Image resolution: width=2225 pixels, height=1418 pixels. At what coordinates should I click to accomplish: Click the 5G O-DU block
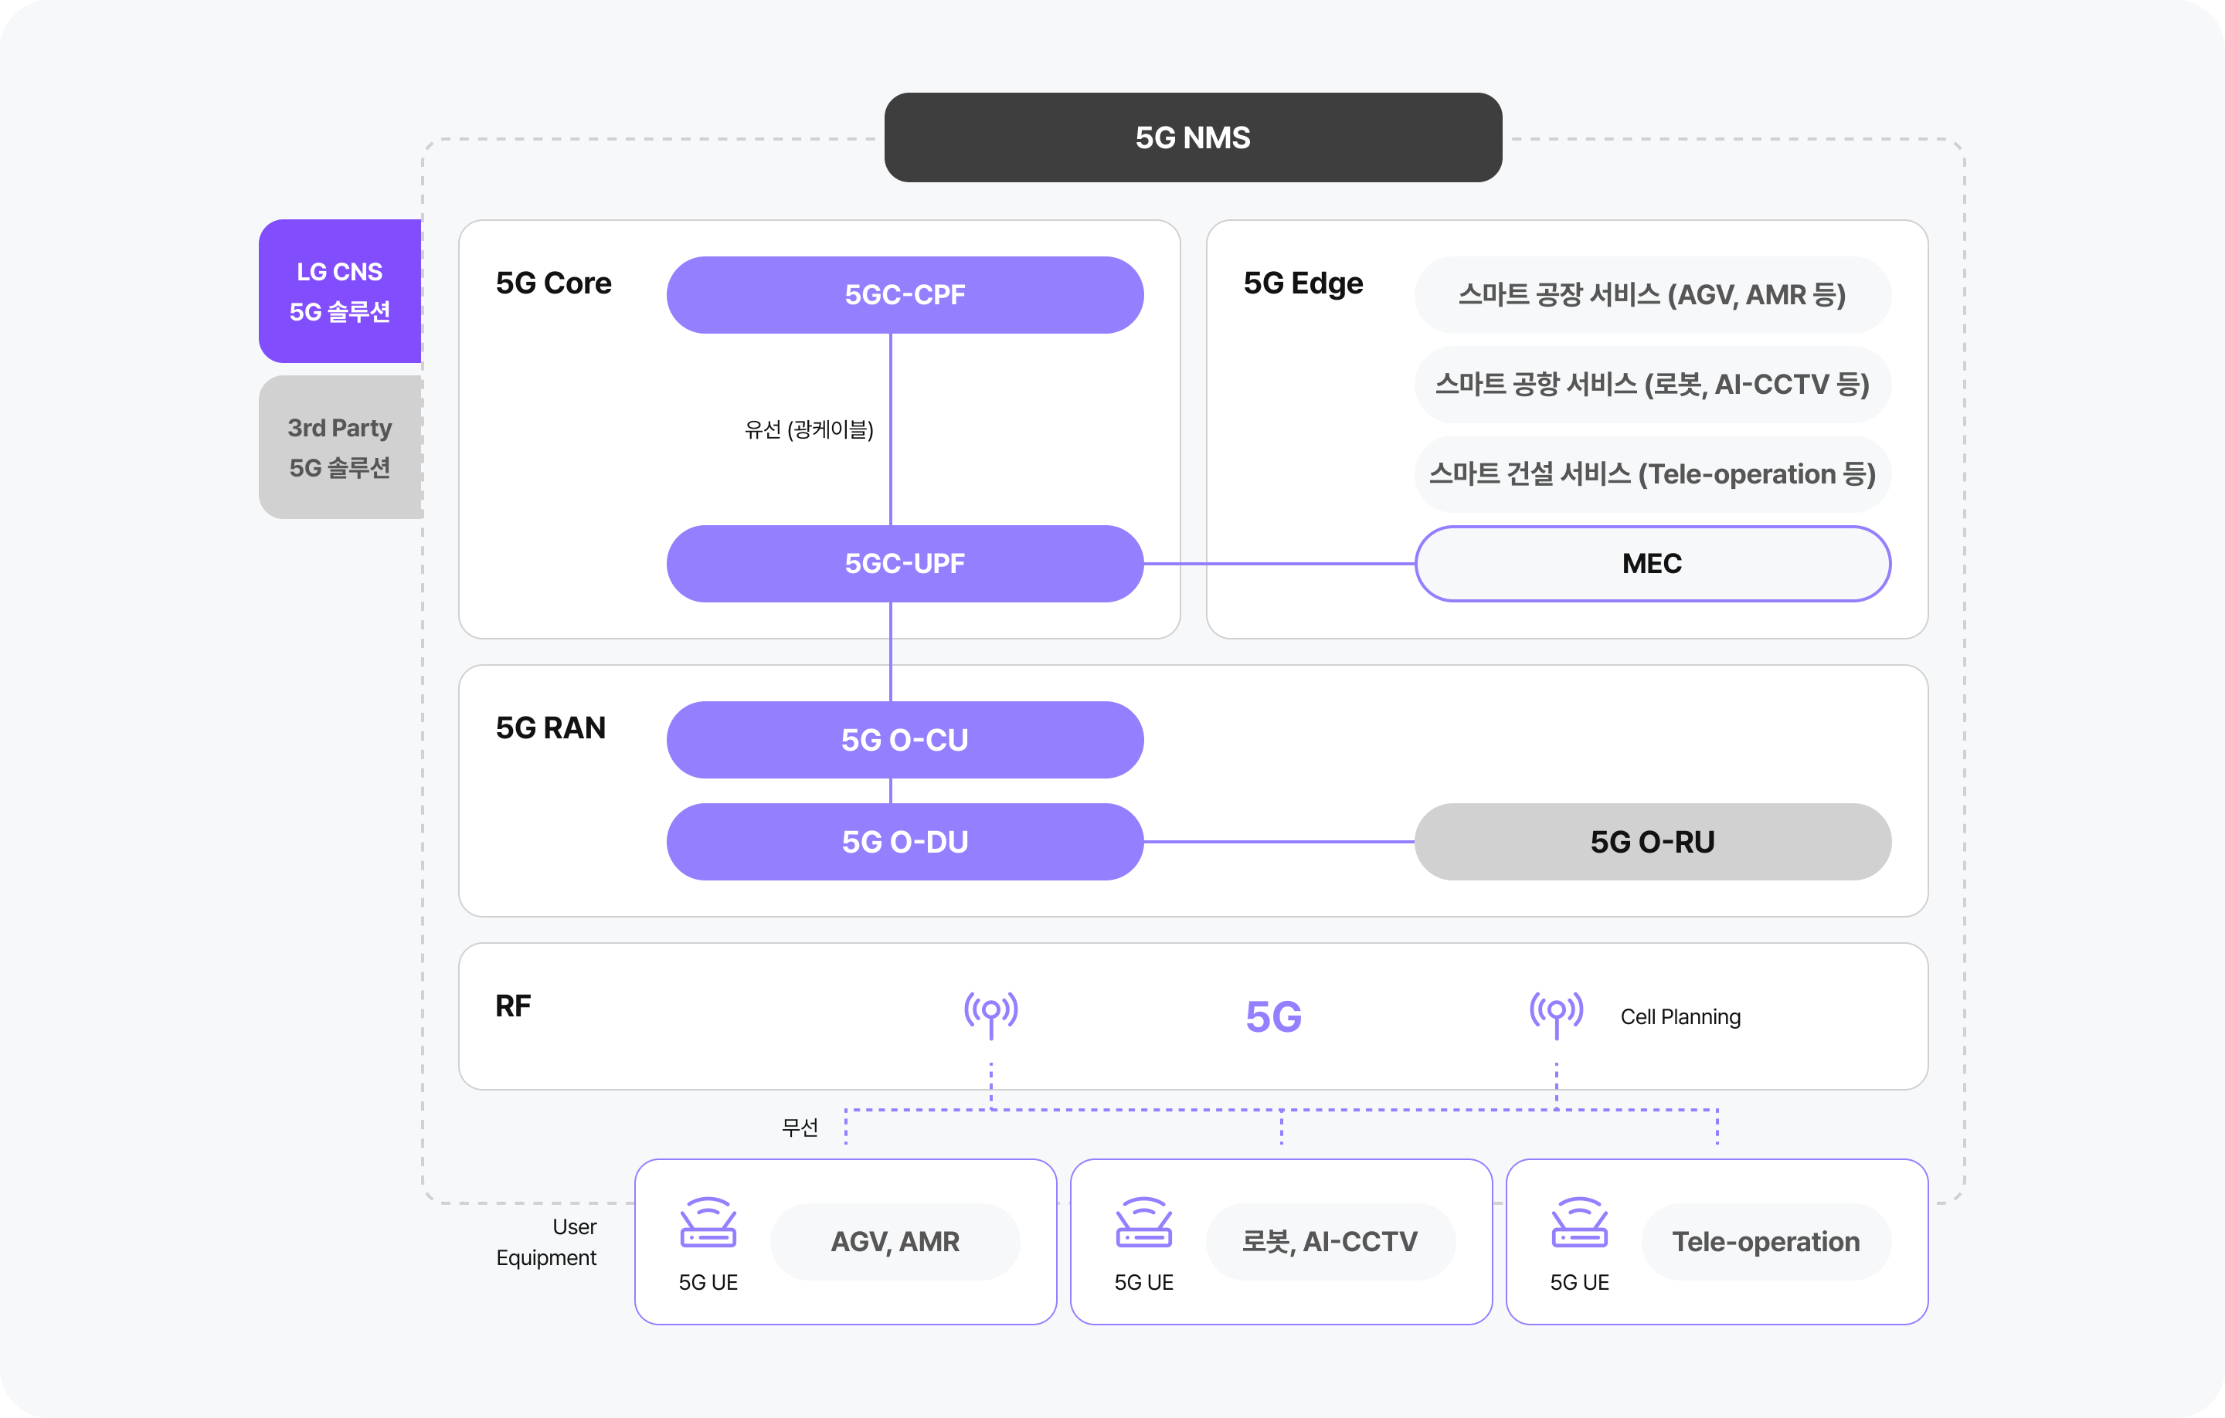pos(905,842)
